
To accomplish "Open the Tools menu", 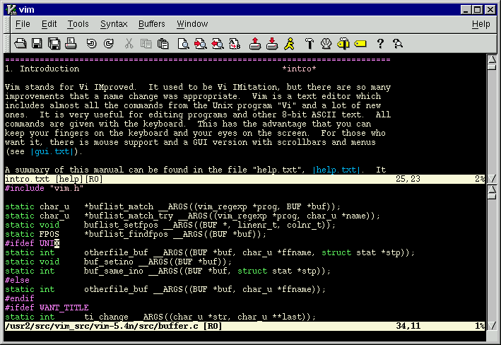I will pyautogui.click(x=78, y=24).
